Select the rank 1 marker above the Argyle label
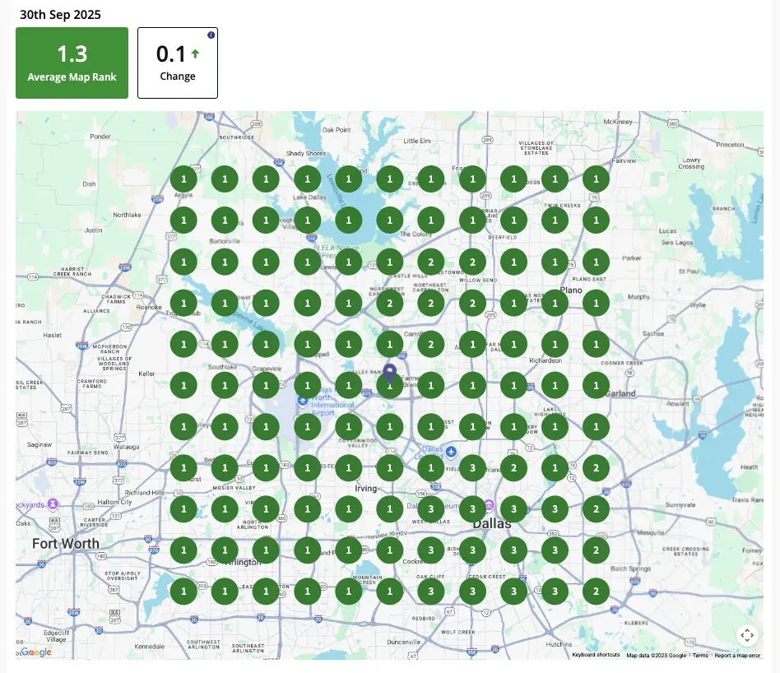Image resolution: width=780 pixels, height=673 pixels. [183, 179]
